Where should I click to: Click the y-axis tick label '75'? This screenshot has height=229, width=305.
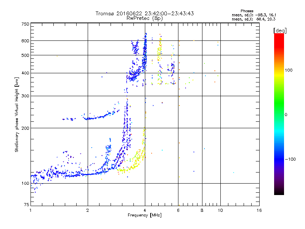[x=27, y=205]
